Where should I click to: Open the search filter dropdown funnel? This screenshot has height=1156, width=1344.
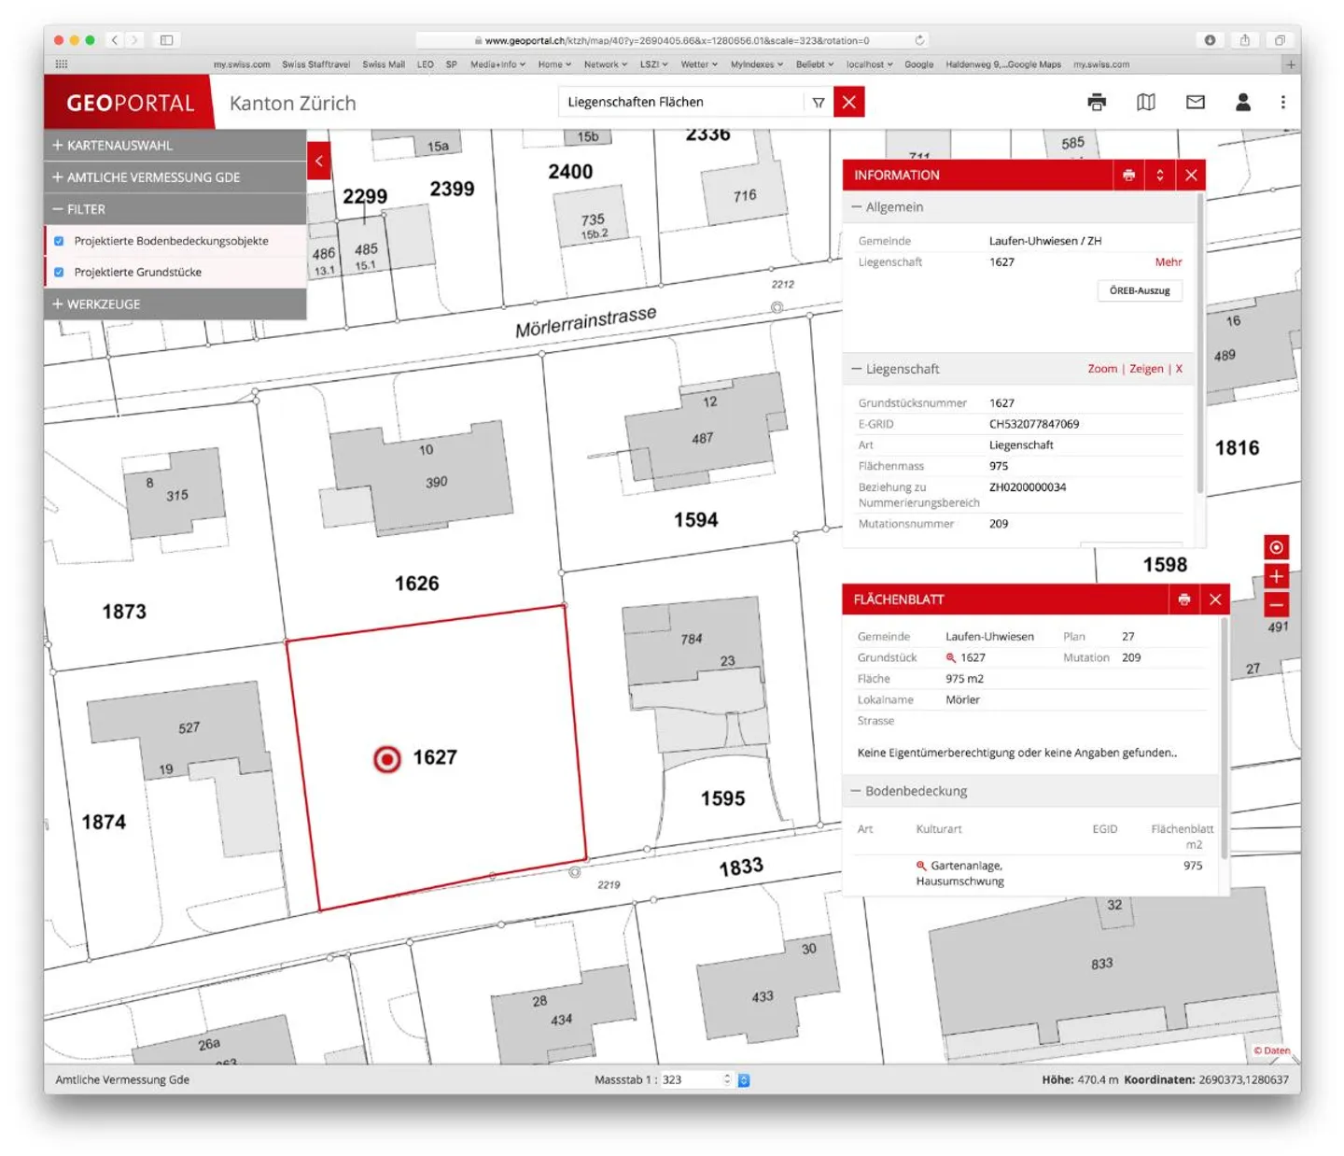818,103
